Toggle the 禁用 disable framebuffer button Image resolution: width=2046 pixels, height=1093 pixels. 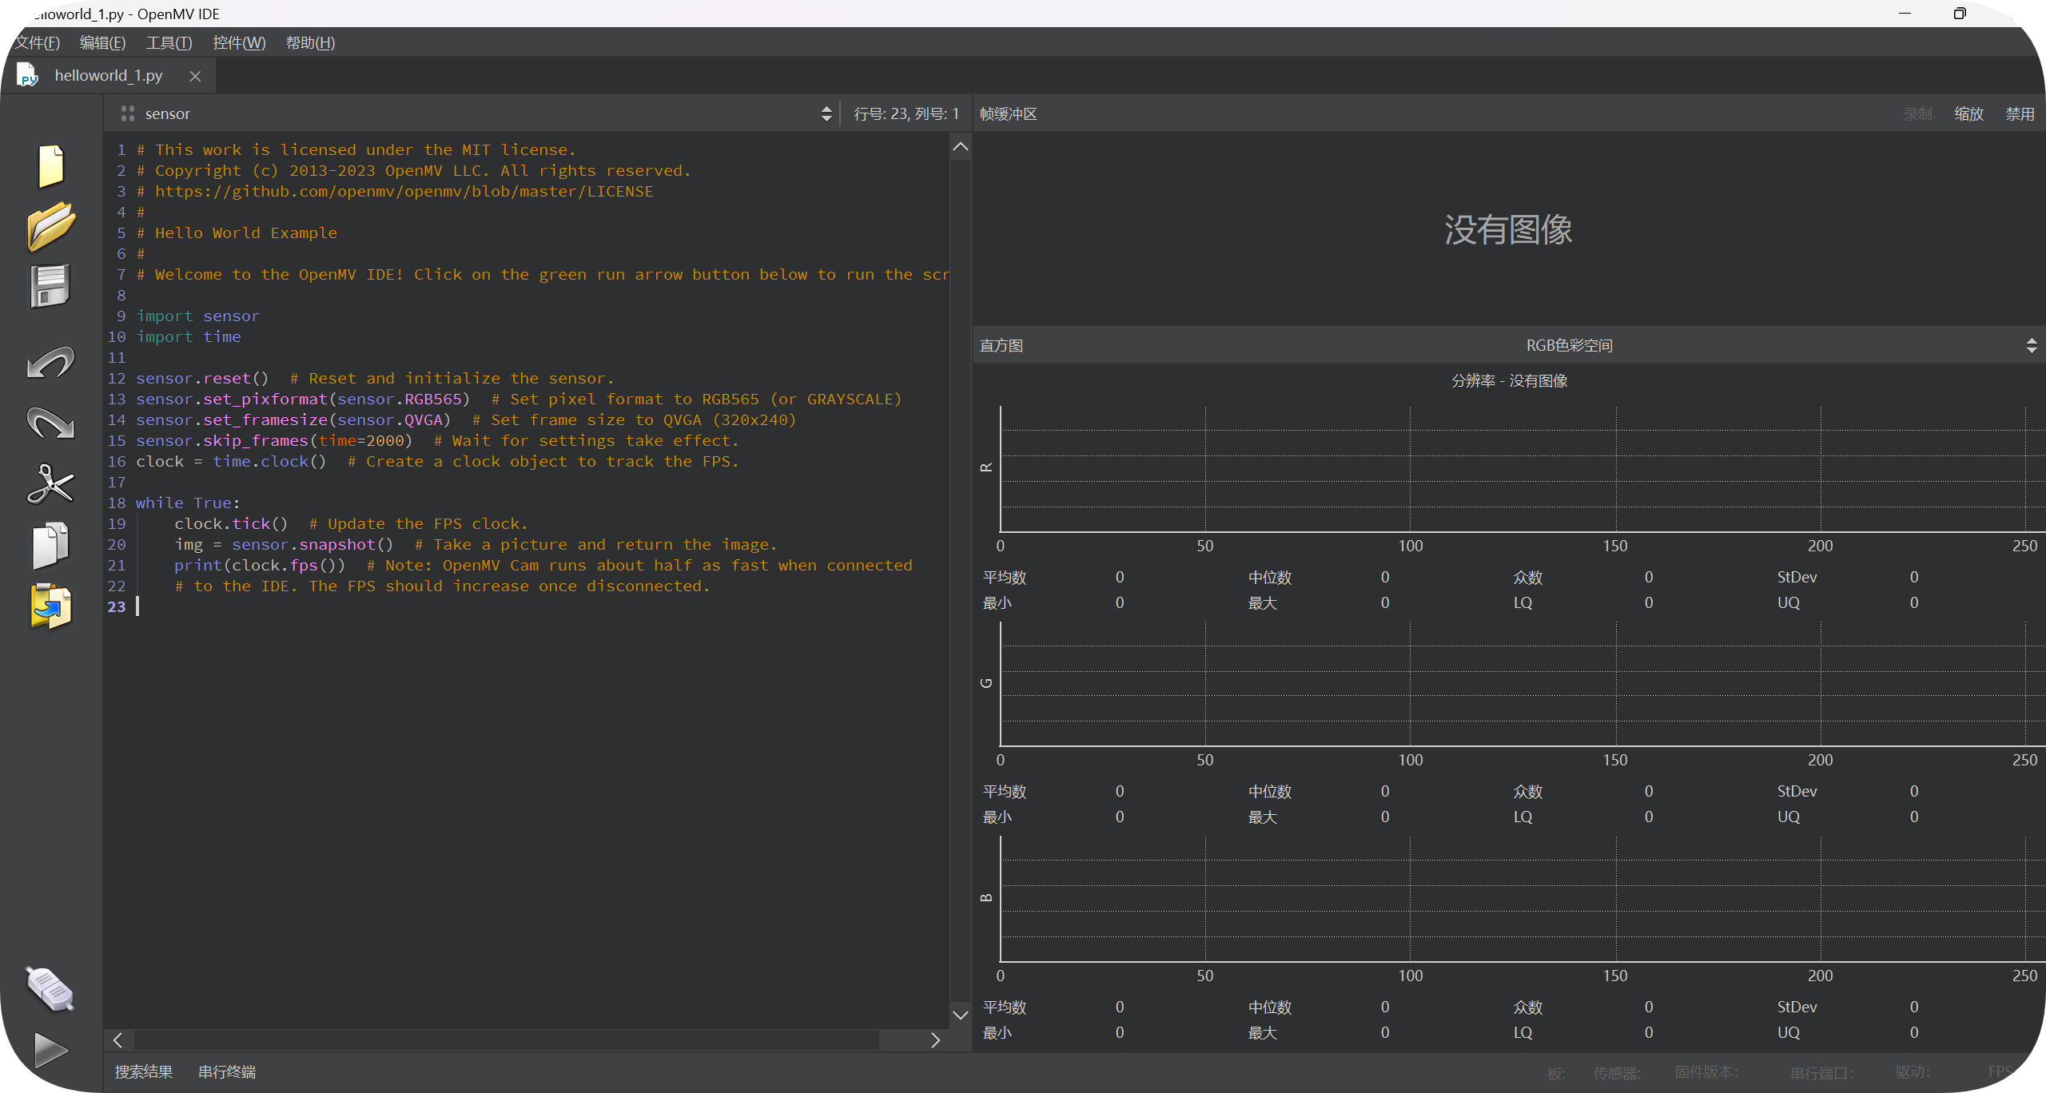(2020, 113)
